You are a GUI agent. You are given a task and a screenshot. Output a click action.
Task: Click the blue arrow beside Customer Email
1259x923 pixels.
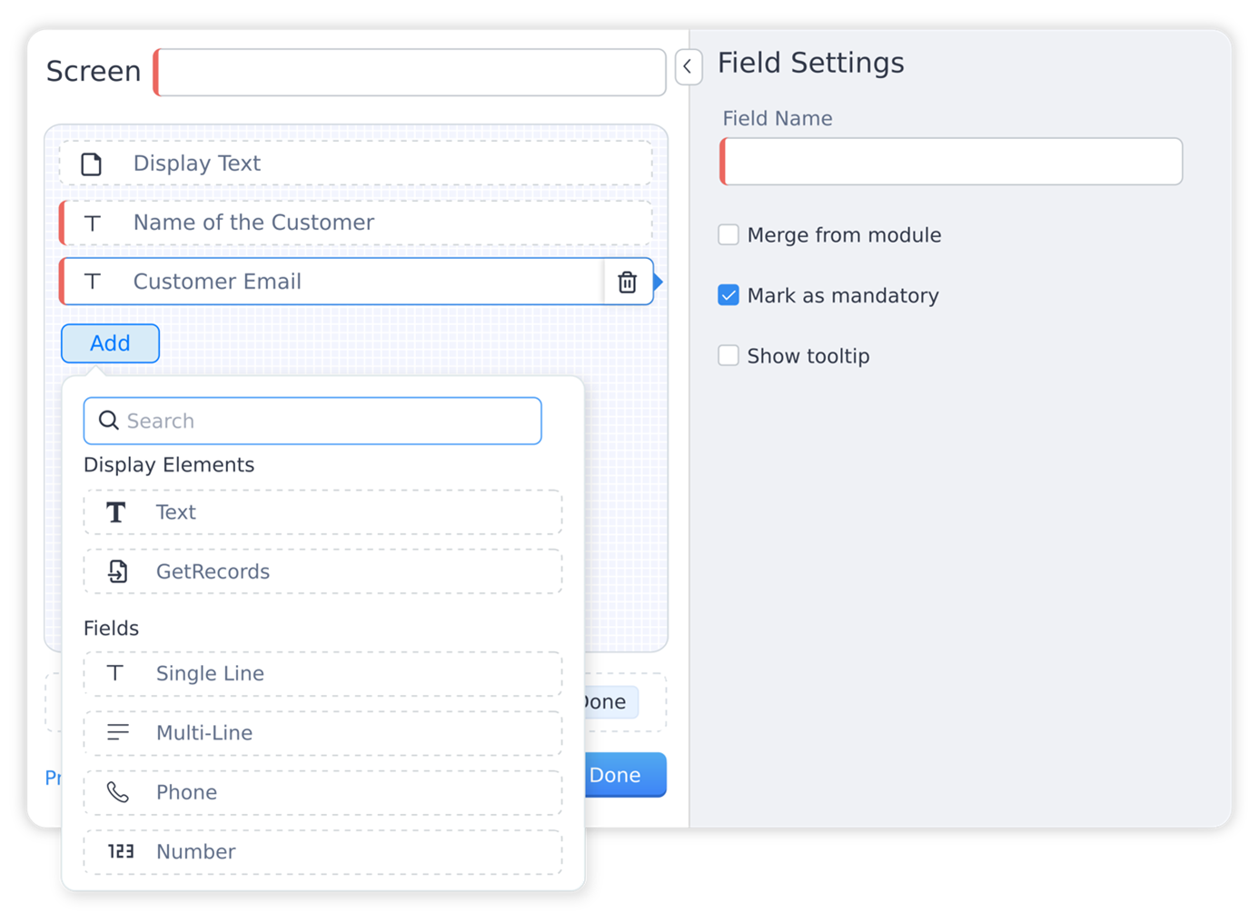coord(659,282)
